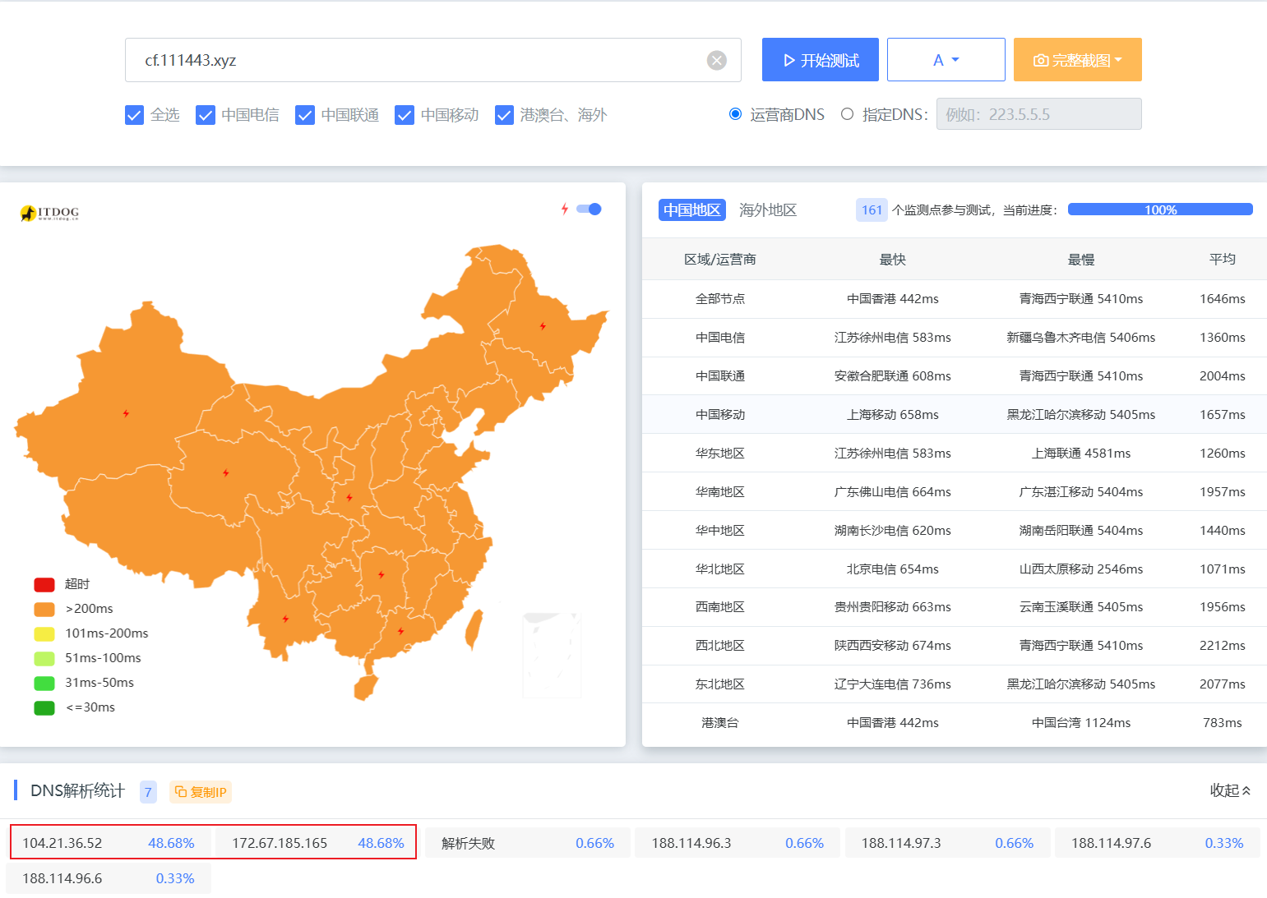Open the A record type dropdown
Image resolution: width=1267 pixels, height=898 pixels.
[946, 60]
